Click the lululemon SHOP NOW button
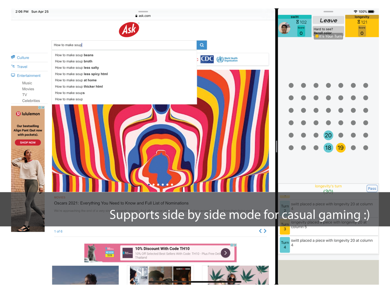390x293 pixels. pyautogui.click(x=28, y=143)
